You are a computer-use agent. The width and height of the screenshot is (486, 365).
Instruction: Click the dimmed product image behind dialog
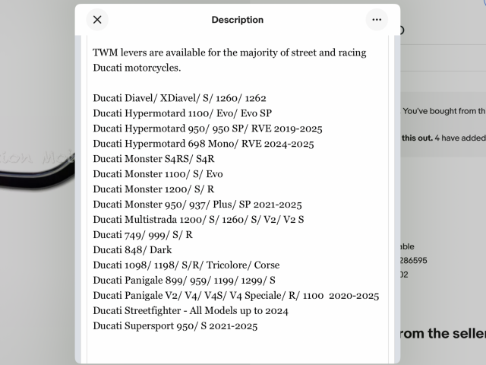tap(37, 167)
